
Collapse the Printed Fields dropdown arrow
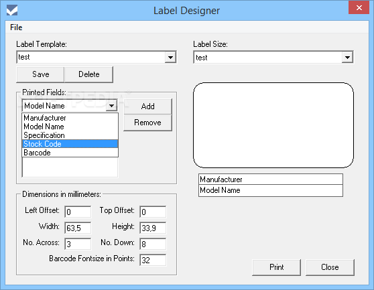pos(112,106)
